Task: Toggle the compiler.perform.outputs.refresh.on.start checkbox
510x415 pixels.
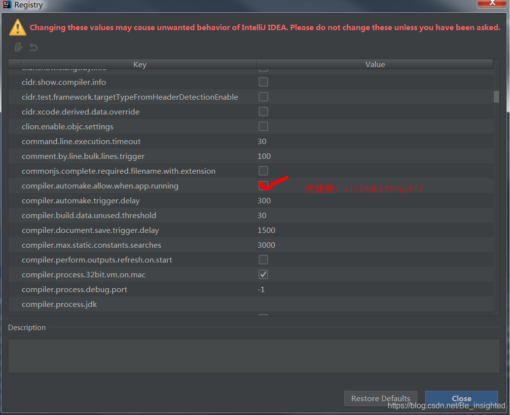Action: coord(263,260)
